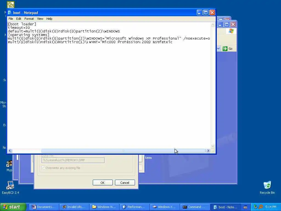Switch to Windows Vi... folder taskbar button
Screen dimensions: 281x211
tap(104, 207)
